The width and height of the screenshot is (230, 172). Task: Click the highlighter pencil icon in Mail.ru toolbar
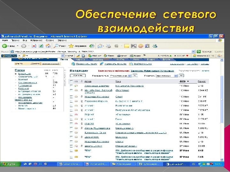pyautogui.click(x=78, y=56)
